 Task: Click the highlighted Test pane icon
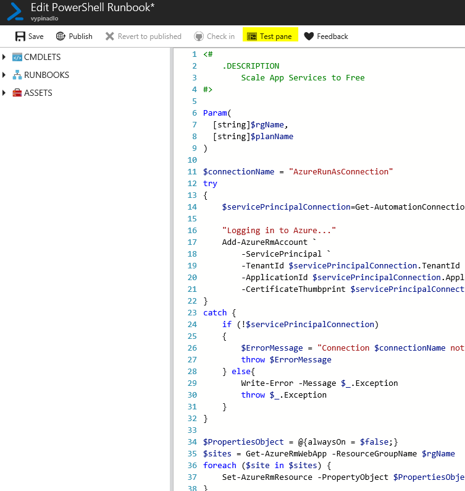click(252, 36)
